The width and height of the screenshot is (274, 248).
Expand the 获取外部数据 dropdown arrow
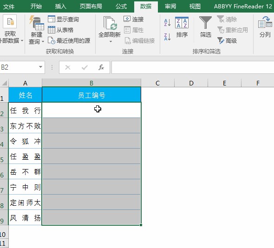pyautogui.click(x=22, y=41)
